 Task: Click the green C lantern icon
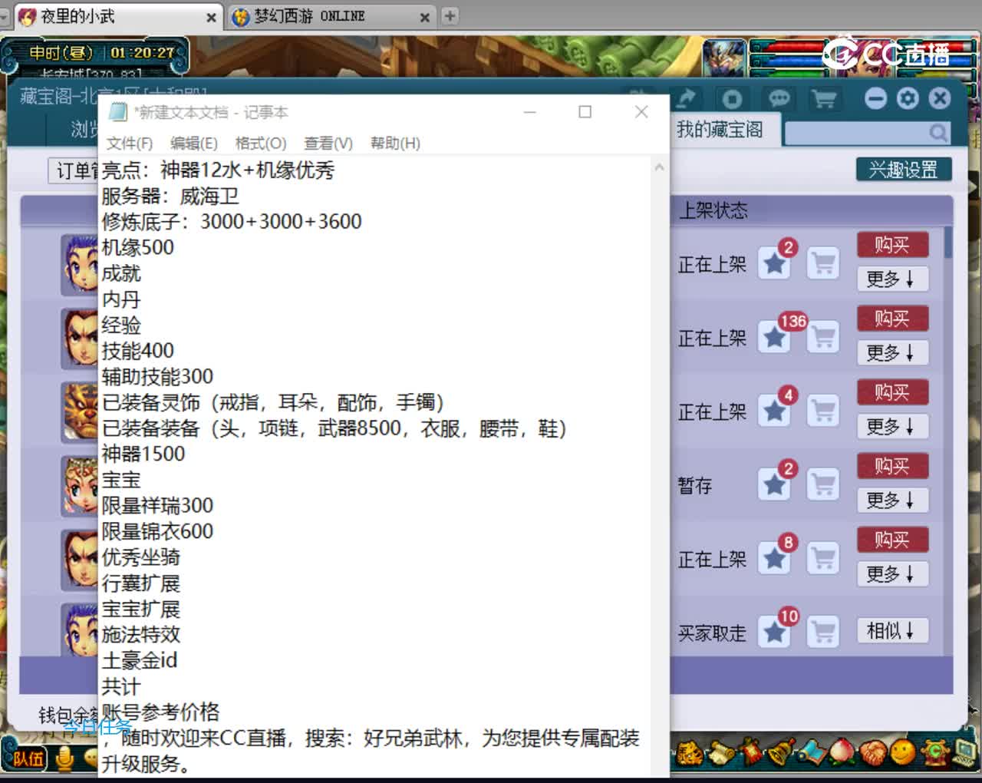tap(934, 753)
